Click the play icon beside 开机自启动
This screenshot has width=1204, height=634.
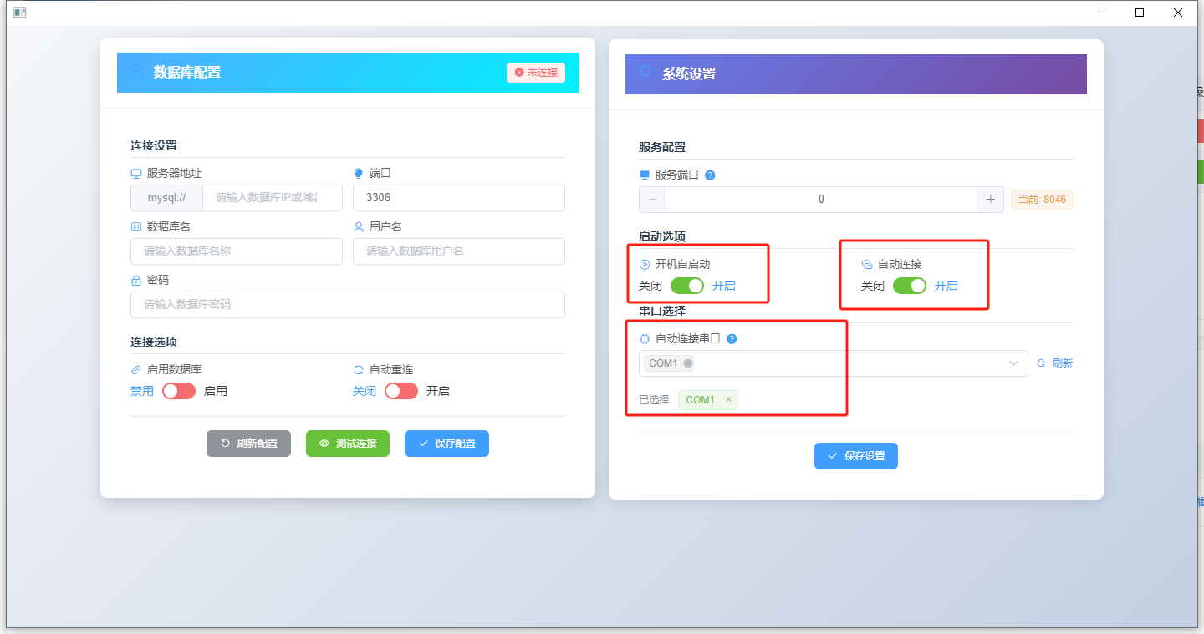click(x=645, y=265)
